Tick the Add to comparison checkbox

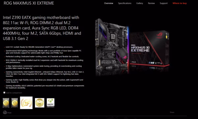pyautogui.click(x=4, y=93)
